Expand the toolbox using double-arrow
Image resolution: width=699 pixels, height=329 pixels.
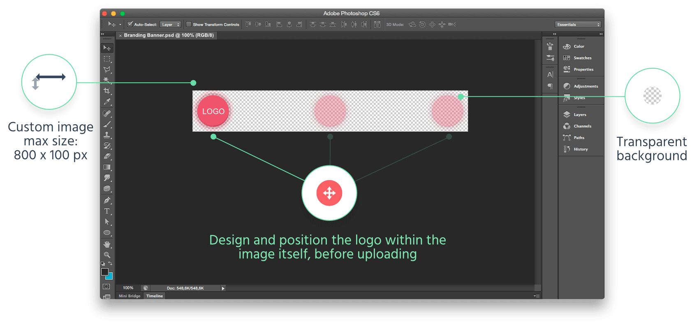(102, 34)
